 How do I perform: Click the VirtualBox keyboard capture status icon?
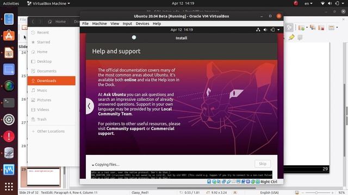point(257,181)
